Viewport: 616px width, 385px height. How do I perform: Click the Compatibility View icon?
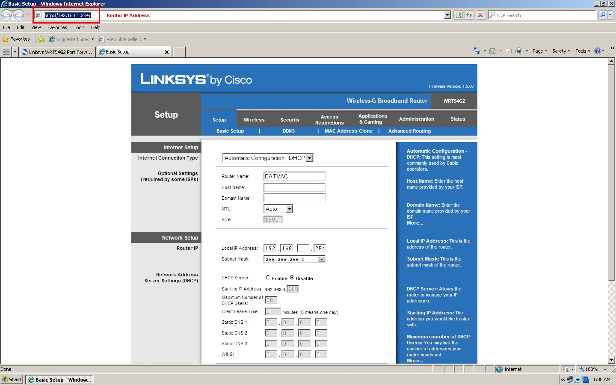[x=458, y=15]
